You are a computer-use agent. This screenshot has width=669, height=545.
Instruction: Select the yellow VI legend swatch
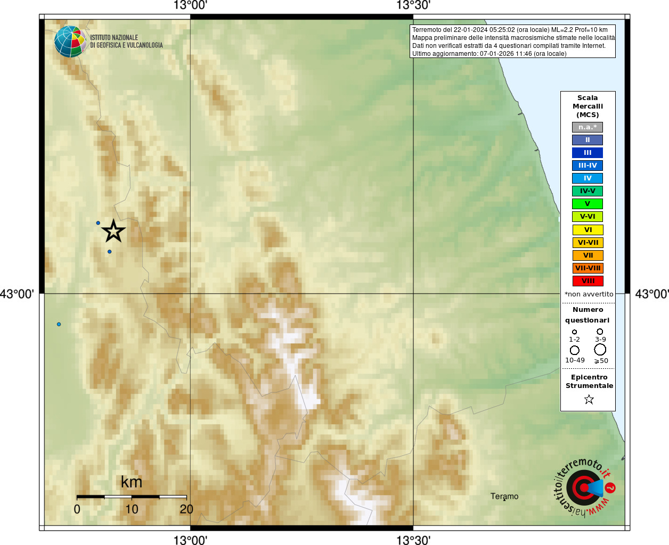point(588,230)
